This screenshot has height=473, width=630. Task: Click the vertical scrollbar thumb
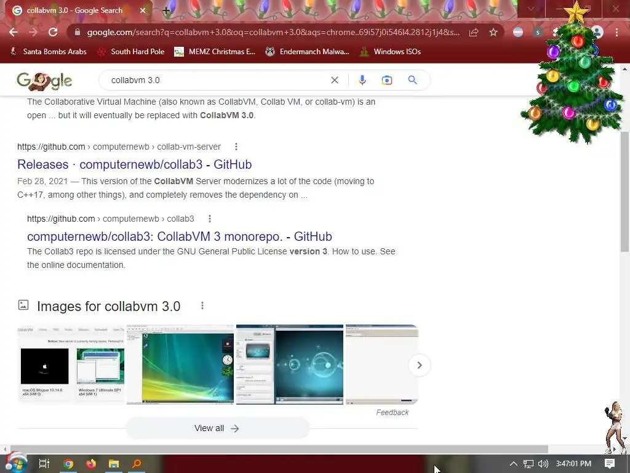tap(624, 191)
